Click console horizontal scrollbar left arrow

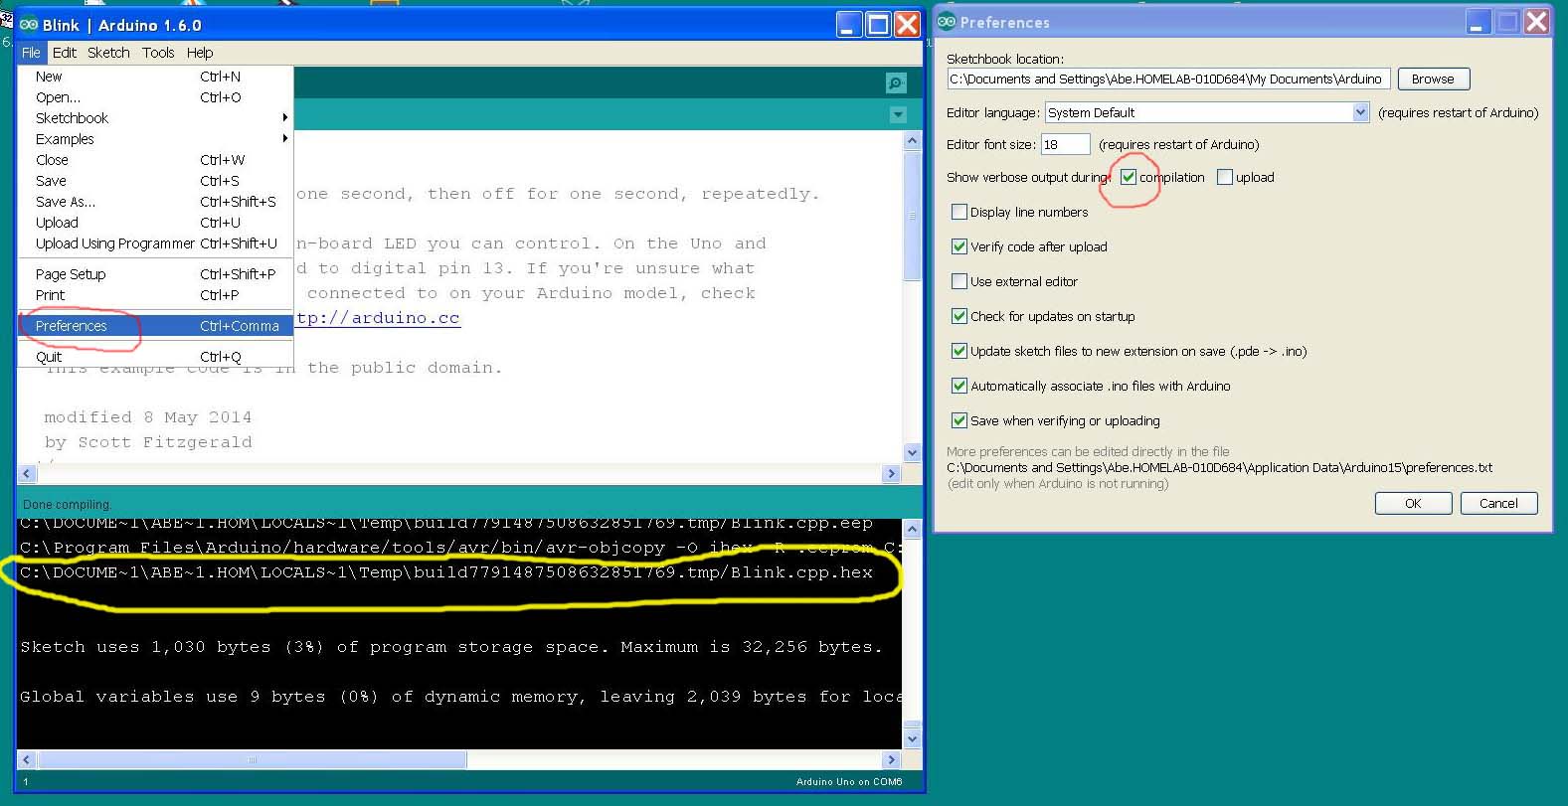28,759
